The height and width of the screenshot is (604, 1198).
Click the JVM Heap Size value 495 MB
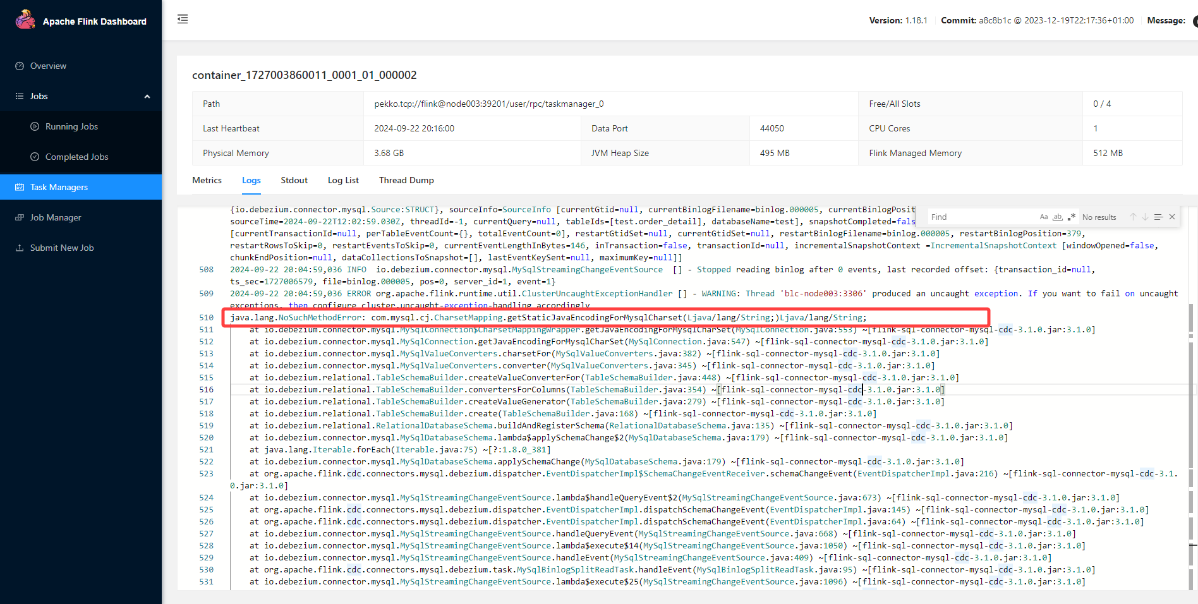[x=775, y=153]
